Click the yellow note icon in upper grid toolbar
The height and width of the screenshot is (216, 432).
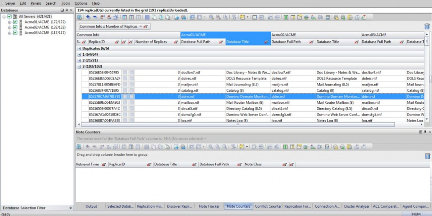[242, 17]
